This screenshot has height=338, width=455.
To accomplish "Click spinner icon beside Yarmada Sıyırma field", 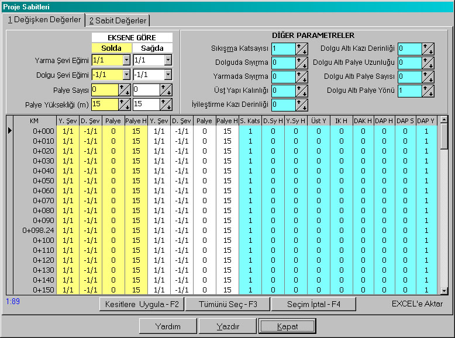I will (x=302, y=77).
